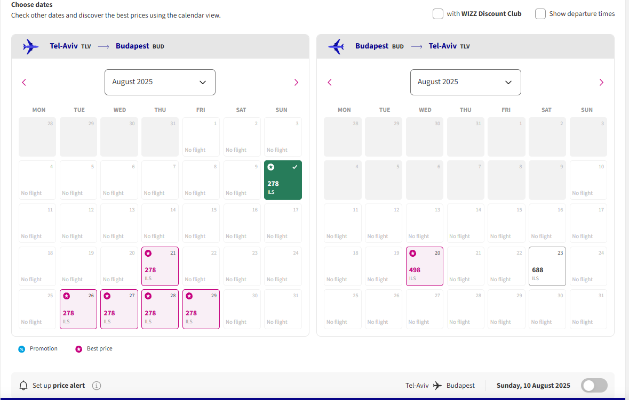The height and width of the screenshot is (400, 629).
Task: Go to previous month in Budapest to Tel-Aviv calendar
Action: pos(329,82)
